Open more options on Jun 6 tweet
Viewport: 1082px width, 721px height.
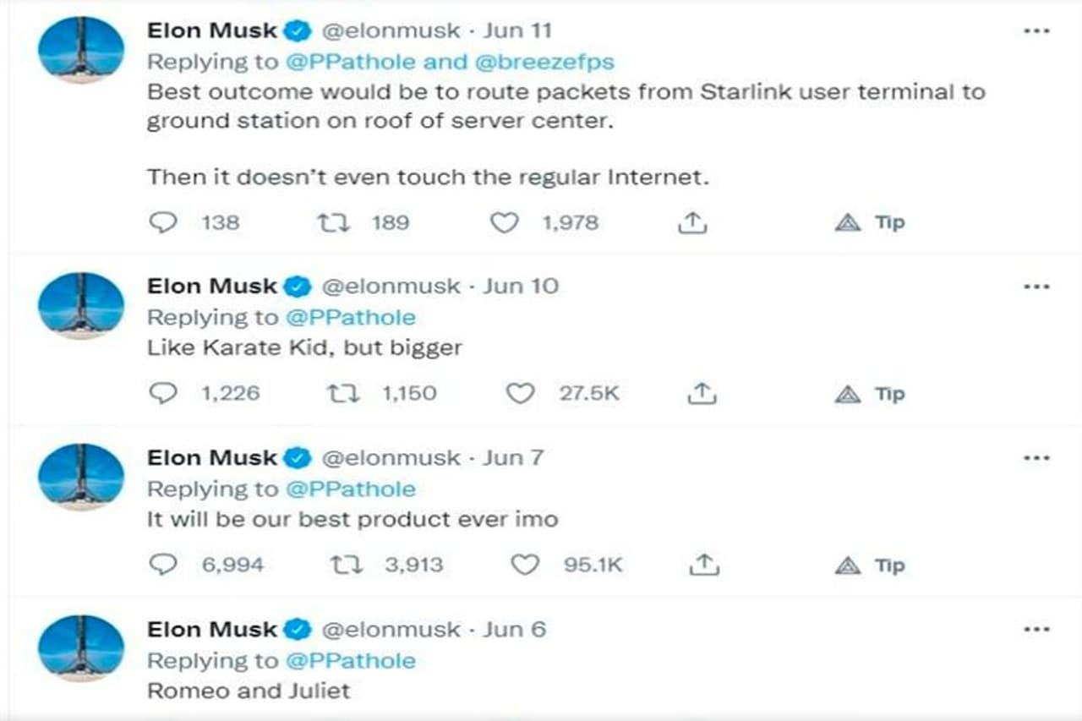(x=1036, y=630)
